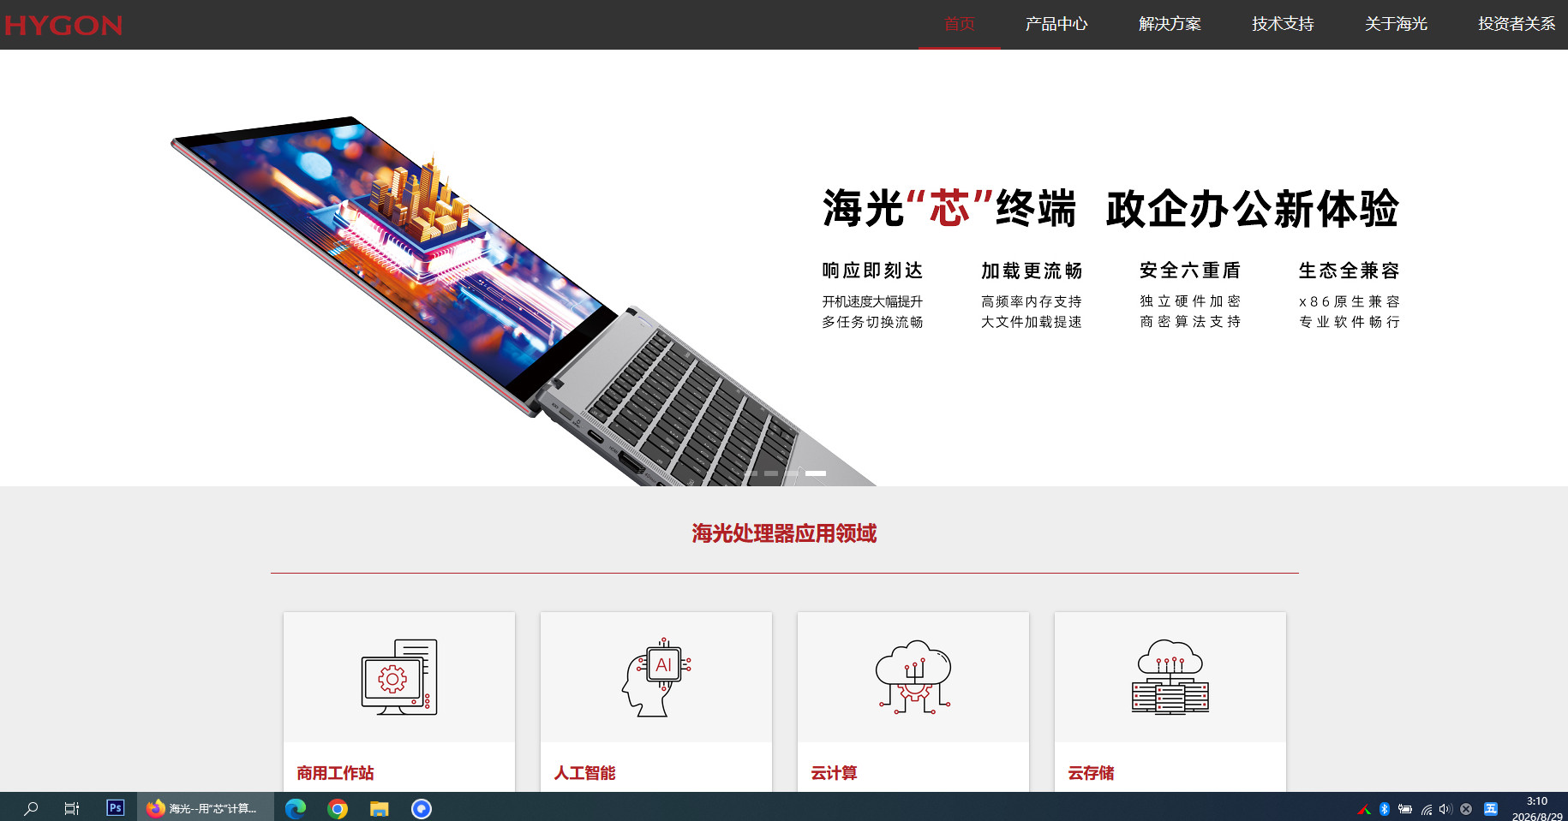Screen dimensions: 1568x821
Task: Click the 海光处理器应用领域 section title
Action: [x=784, y=533]
